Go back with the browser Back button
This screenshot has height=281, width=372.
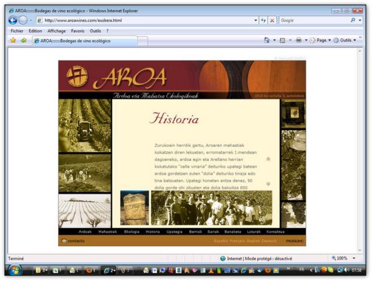(13, 20)
